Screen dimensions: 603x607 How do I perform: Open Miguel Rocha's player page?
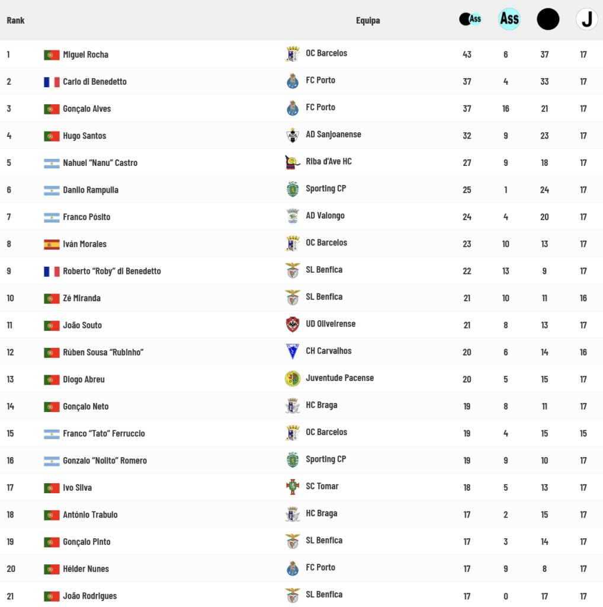coord(85,55)
